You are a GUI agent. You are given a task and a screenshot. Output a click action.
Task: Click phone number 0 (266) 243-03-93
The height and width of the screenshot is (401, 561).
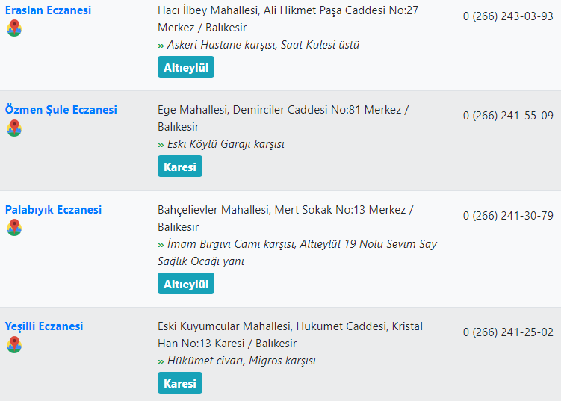508,16
